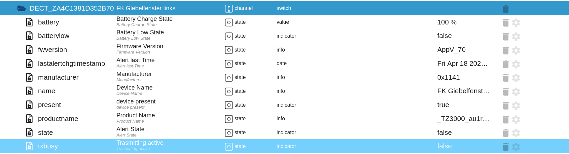This screenshot has height=154, width=569.
Task: Delete the battery state object
Action: pyautogui.click(x=506, y=22)
